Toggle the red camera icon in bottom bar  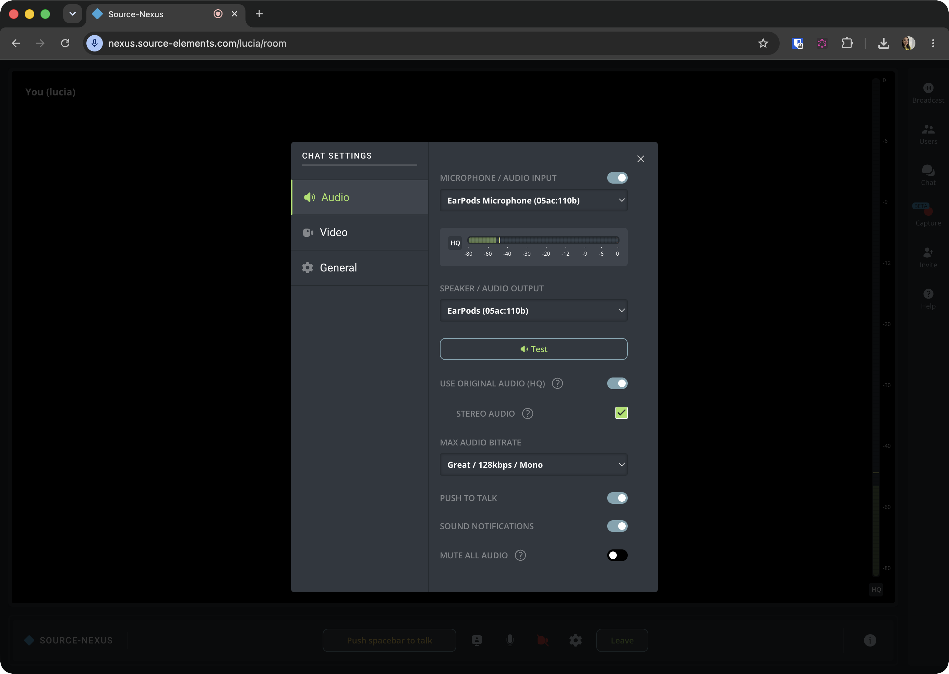tap(543, 640)
